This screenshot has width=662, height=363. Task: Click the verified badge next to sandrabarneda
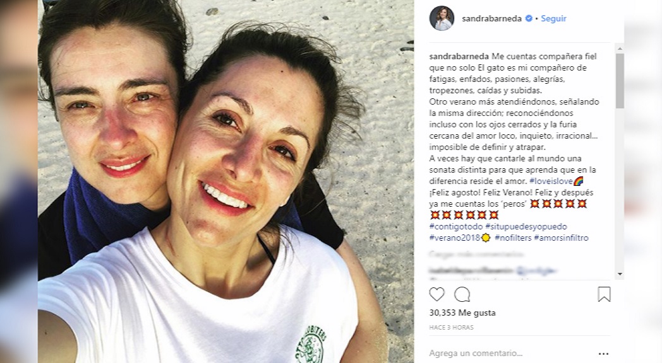coord(529,18)
